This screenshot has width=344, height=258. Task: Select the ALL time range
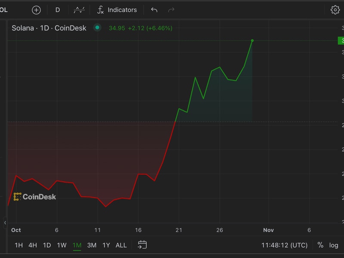tap(121, 245)
